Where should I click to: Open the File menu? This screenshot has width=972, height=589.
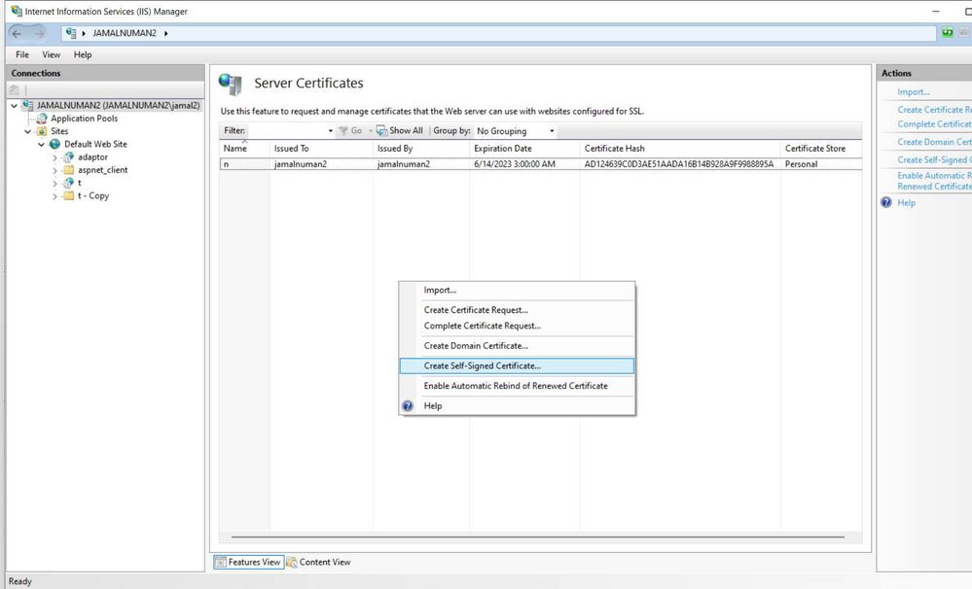(x=22, y=54)
